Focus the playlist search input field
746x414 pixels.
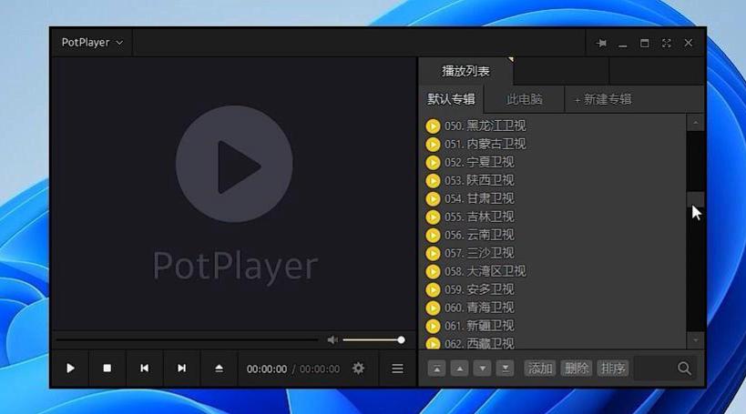(655, 369)
